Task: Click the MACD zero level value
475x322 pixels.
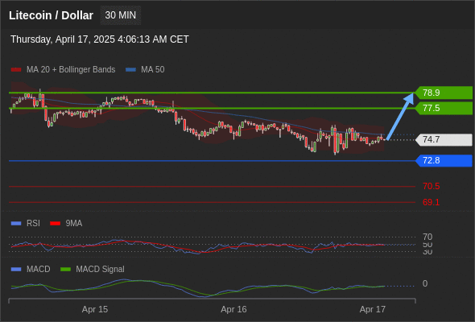Action: pos(425,283)
